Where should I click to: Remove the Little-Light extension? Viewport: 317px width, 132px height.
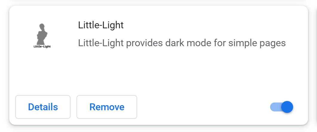tap(107, 107)
